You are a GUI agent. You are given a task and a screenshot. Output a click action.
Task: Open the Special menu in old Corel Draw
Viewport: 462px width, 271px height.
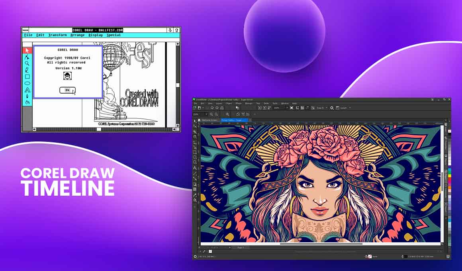(114, 35)
